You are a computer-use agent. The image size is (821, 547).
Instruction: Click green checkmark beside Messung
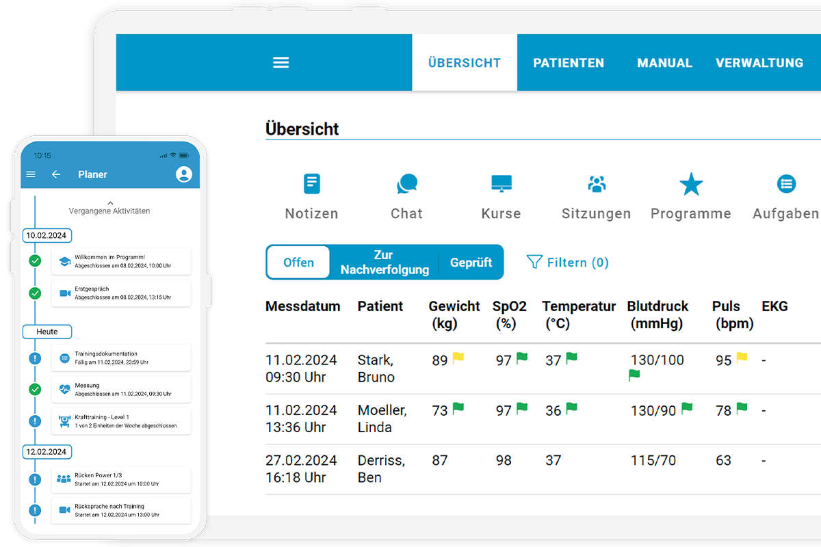tap(35, 389)
